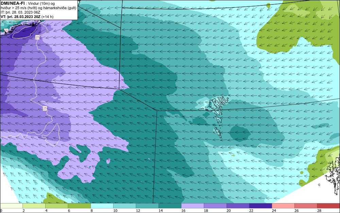Viewport: 340px width, 213px height.
Task: Choose the 22–24 indigo legend swatch
Action: pyautogui.click(x=261, y=206)
